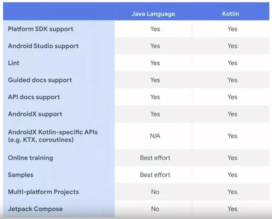The height and width of the screenshot is (219, 272).
Task: Click the N/A cell under Java Language
Action: click(x=155, y=136)
